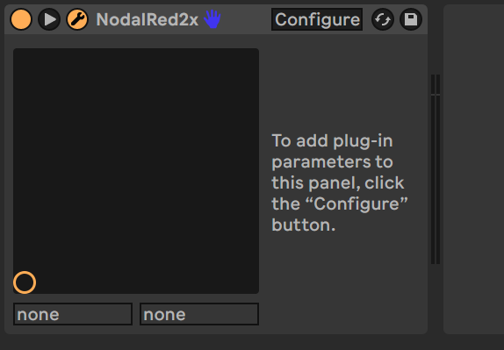Toggle the NodalRed2x device activator
Viewport: 504px width, 350px height.
point(21,19)
